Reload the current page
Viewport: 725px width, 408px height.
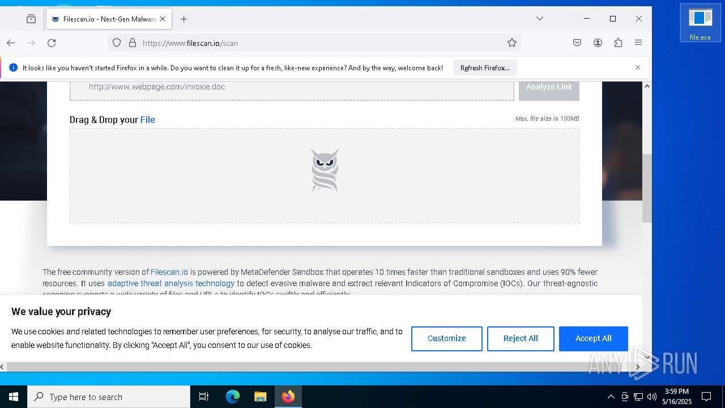(52, 42)
